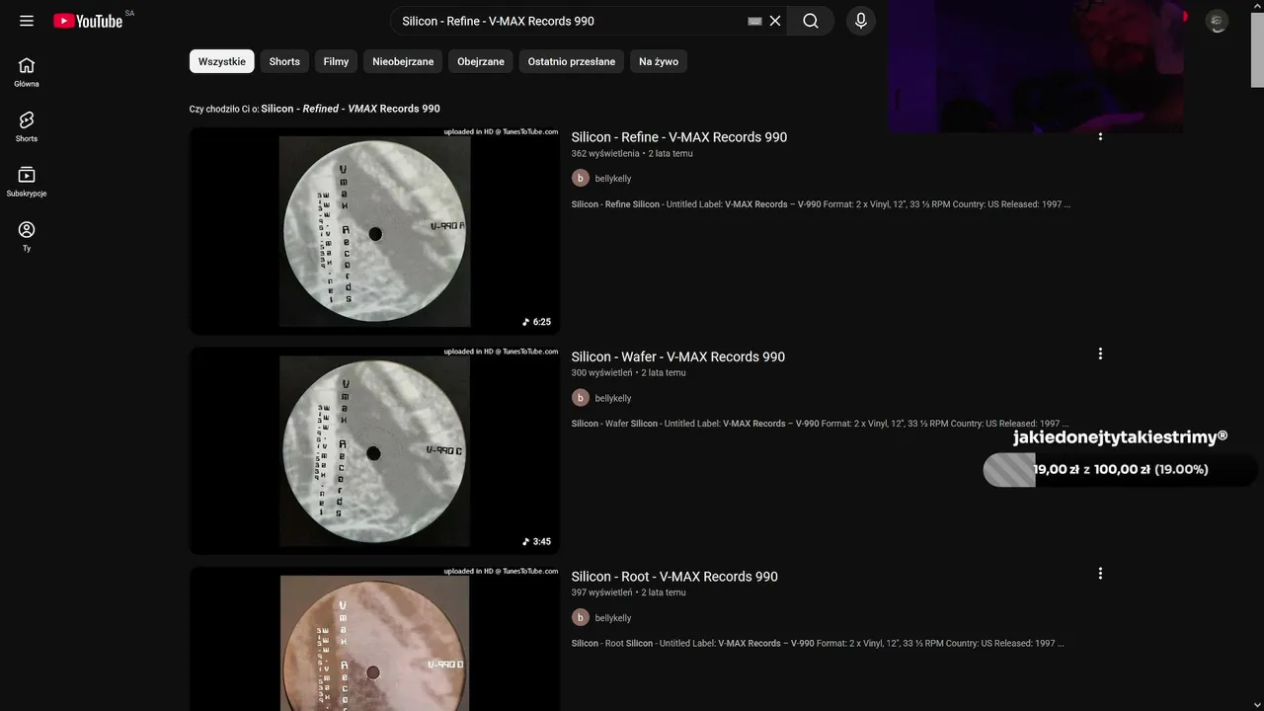Click description snippet of Silicon - Wafer
Viewport: 1264px width, 711px height.
[820, 424]
